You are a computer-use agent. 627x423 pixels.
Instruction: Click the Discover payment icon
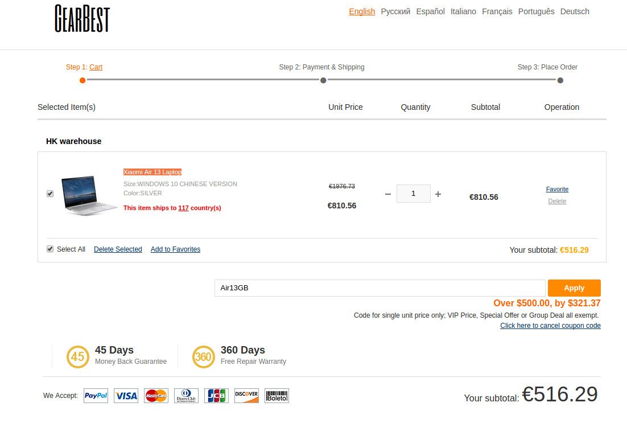[246, 395]
